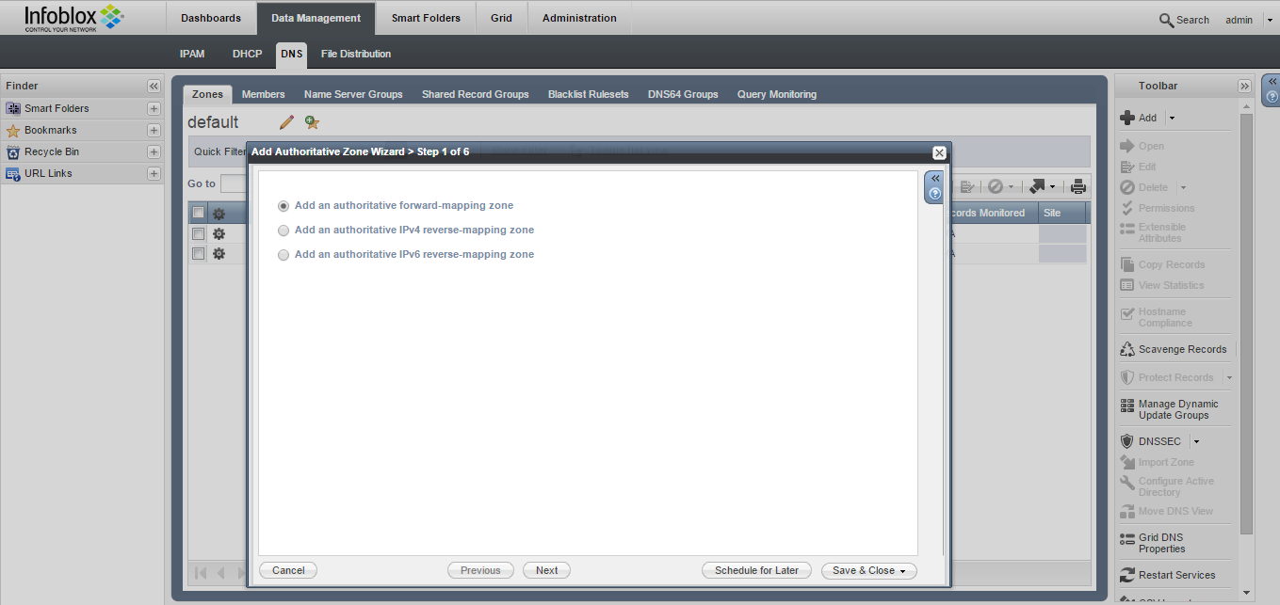Choose authoritative IPv6 reverse-mapping zone
The width and height of the screenshot is (1280, 605).
(284, 255)
